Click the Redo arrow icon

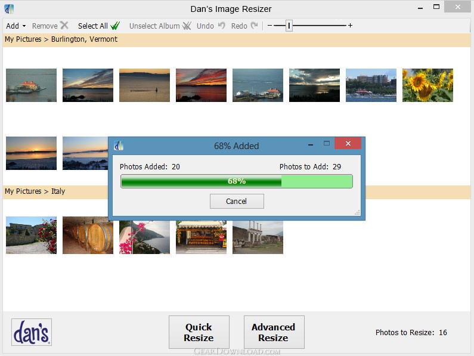pyautogui.click(x=254, y=26)
